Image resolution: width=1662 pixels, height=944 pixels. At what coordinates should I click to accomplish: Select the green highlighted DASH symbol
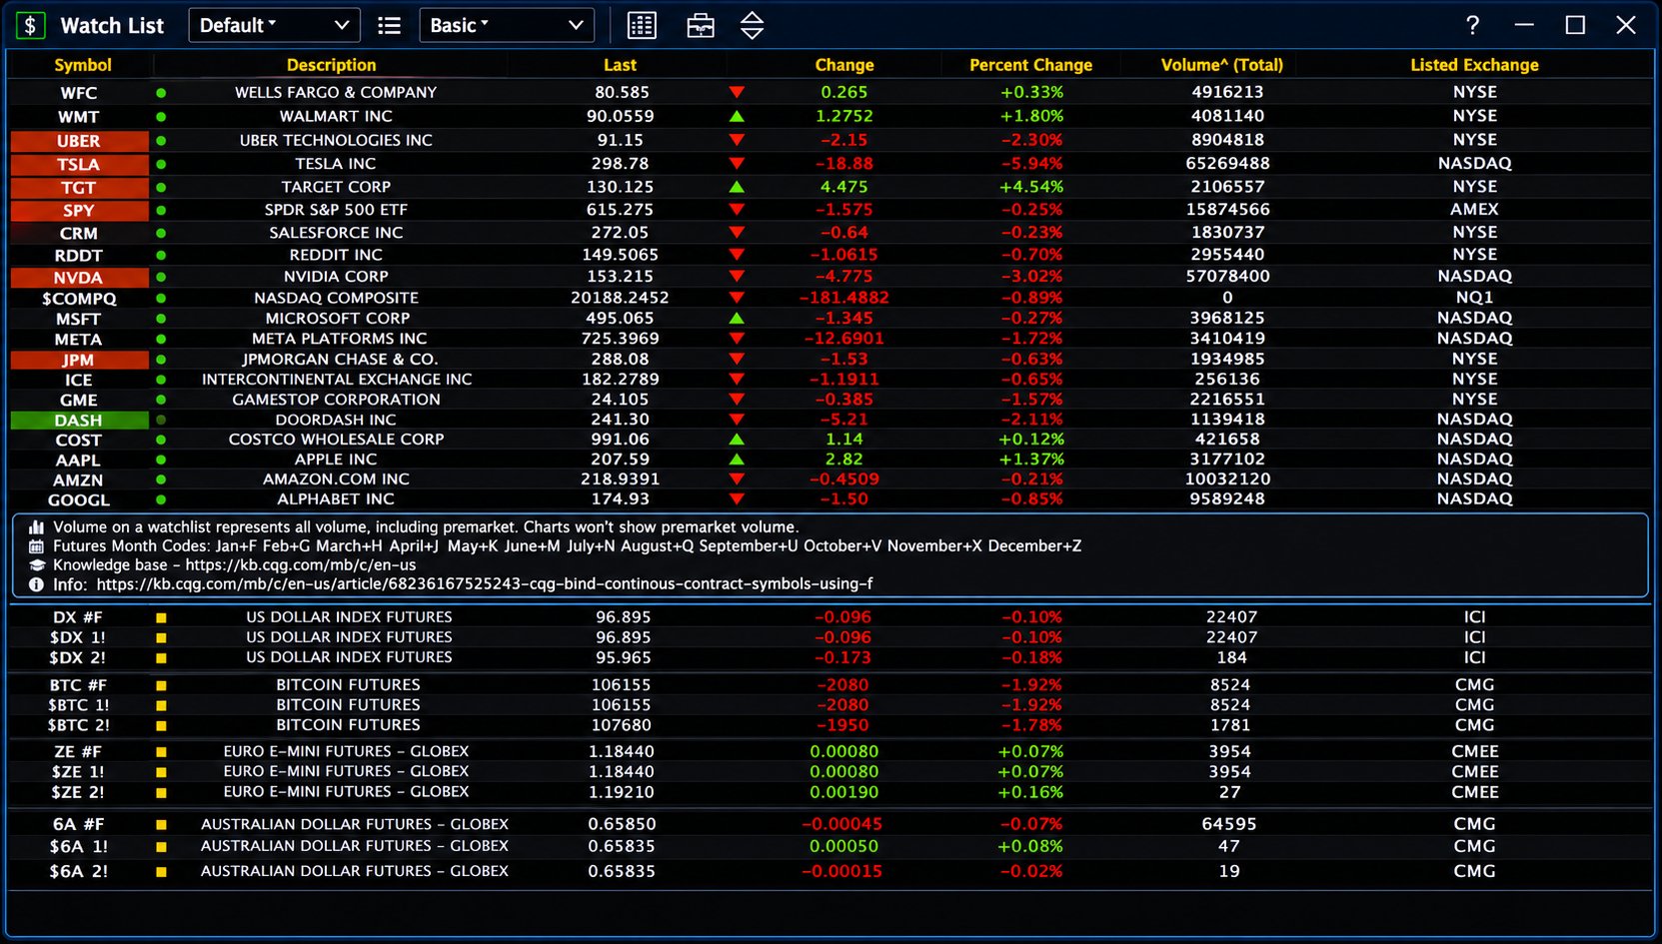coord(79,421)
